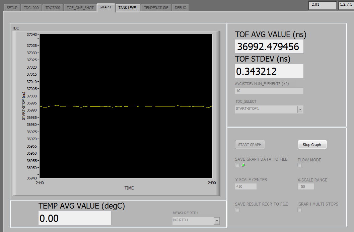This screenshot has height=232, width=354.
Task: Click the NO RTD1 combo box text
Action: 181,220
